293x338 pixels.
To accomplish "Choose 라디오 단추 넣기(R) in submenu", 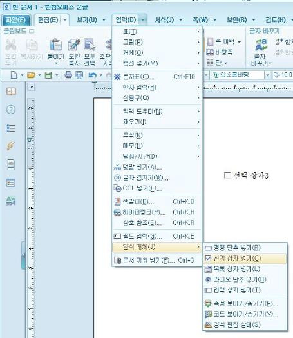I will [x=245, y=279].
